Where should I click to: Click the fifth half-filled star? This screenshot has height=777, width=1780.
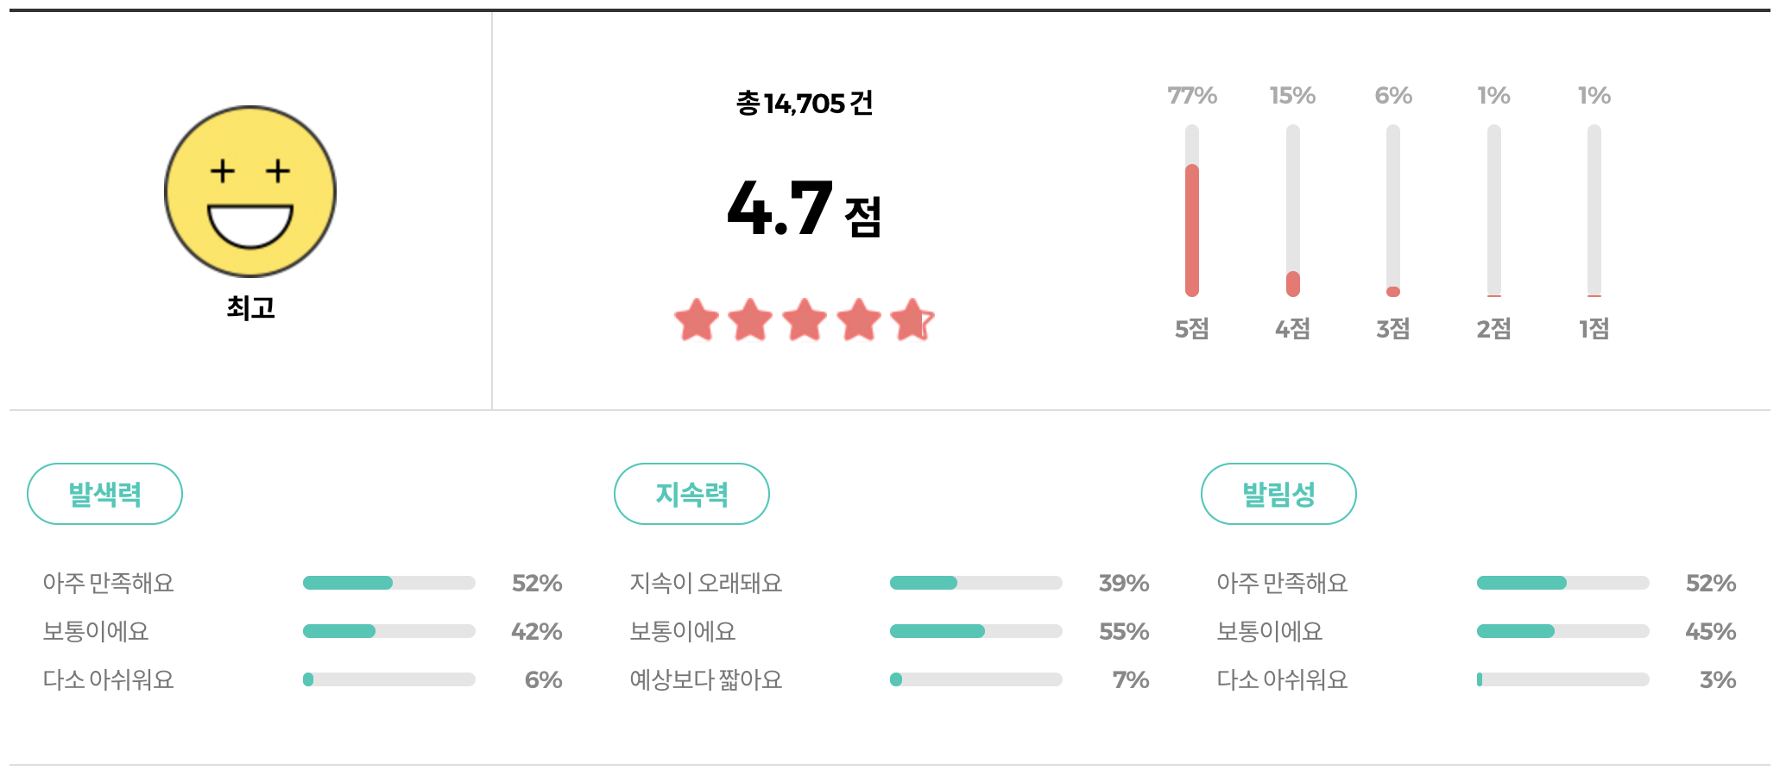tap(912, 320)
